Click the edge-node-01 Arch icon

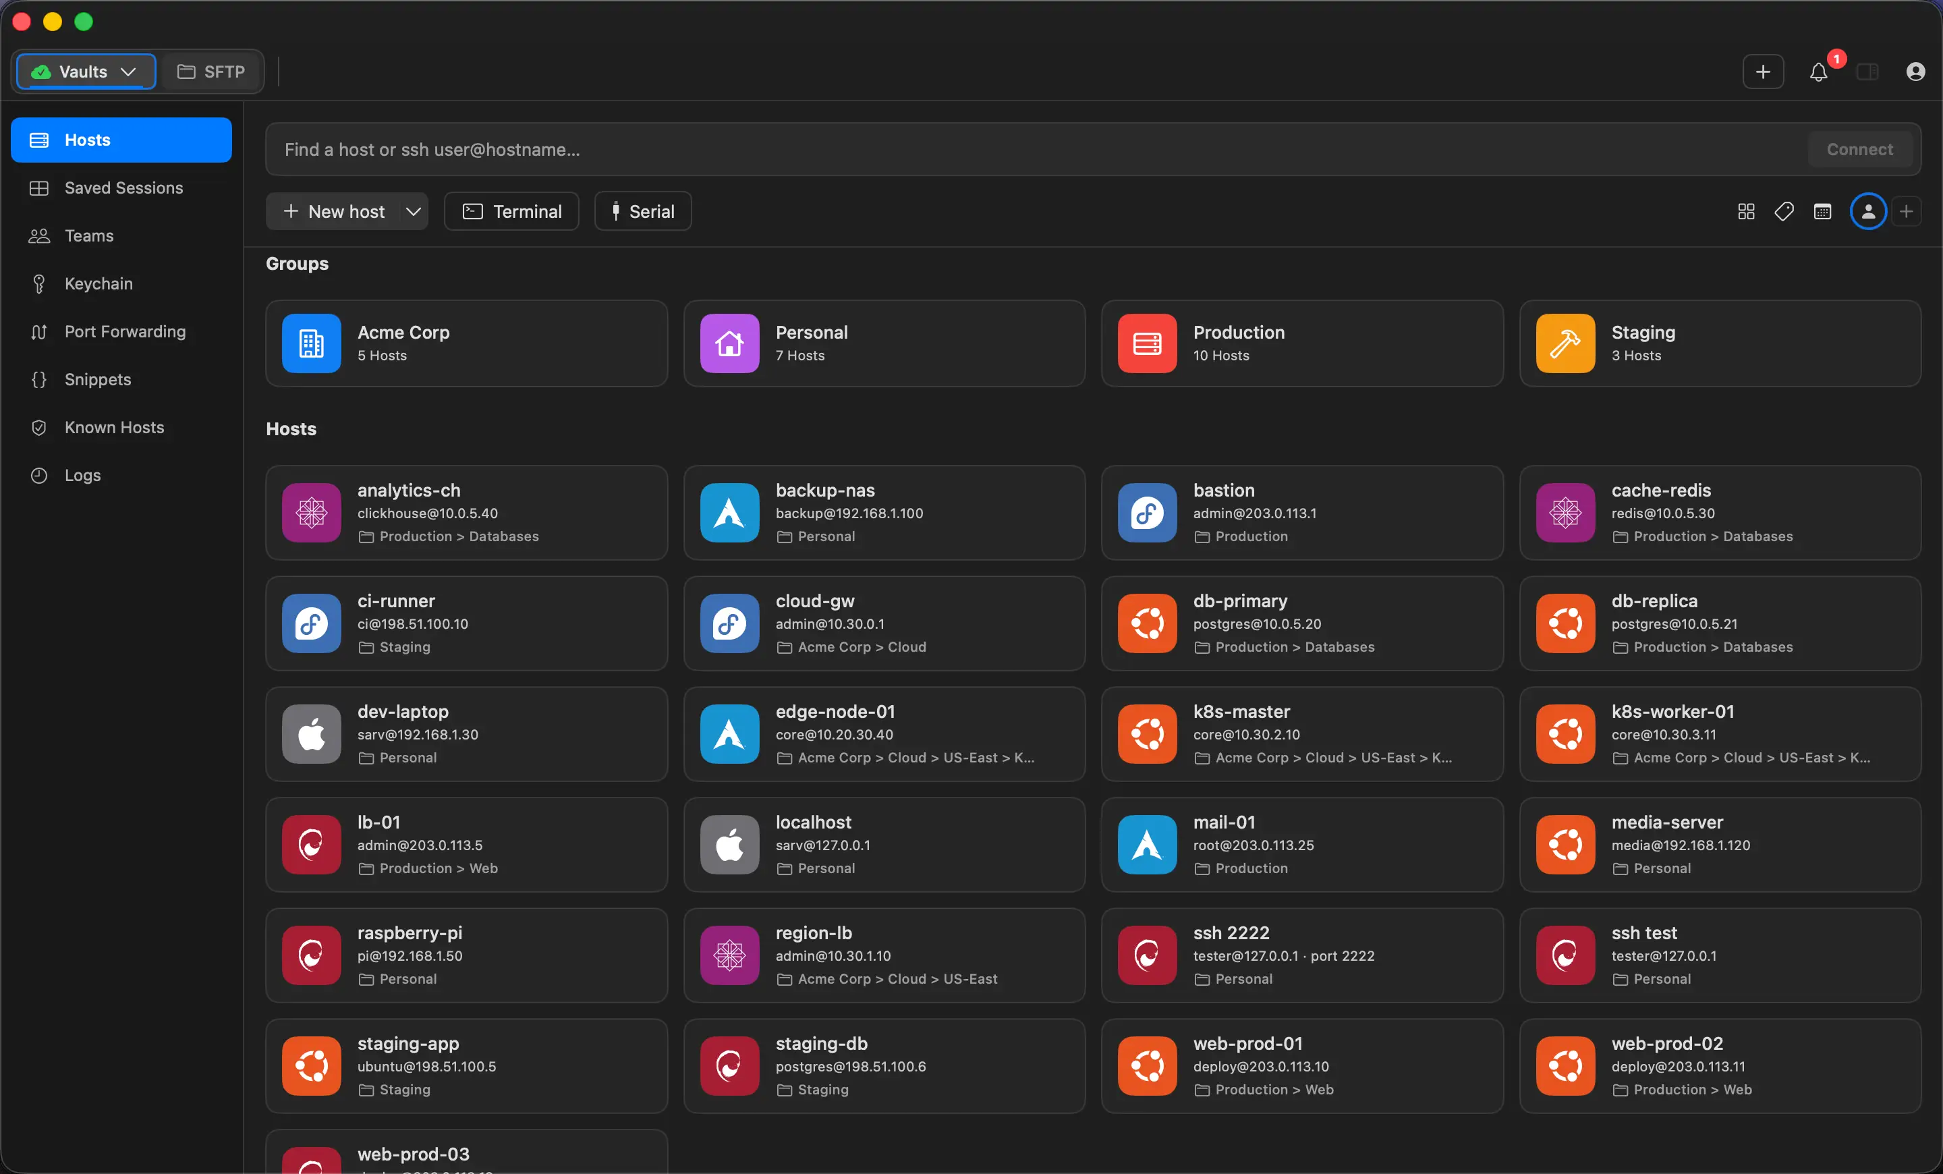point(729,734)
